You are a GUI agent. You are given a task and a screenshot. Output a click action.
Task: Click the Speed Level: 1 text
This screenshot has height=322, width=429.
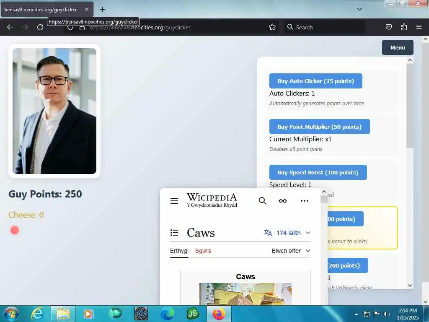[x=290, y=184]
